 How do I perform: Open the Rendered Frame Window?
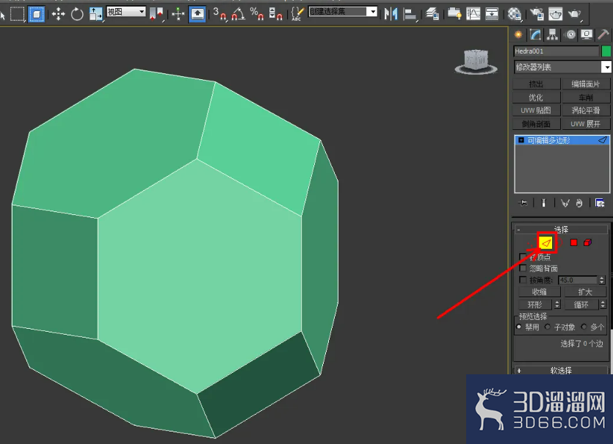[556, 15]
